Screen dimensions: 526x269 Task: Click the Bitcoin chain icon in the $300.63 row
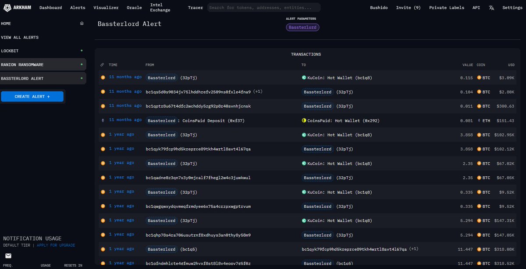pos(103,106)
